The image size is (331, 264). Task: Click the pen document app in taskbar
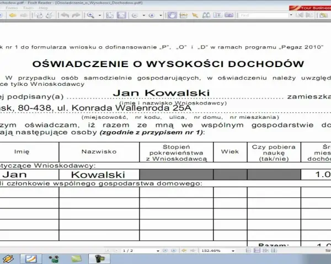click(x=31, y=259)
